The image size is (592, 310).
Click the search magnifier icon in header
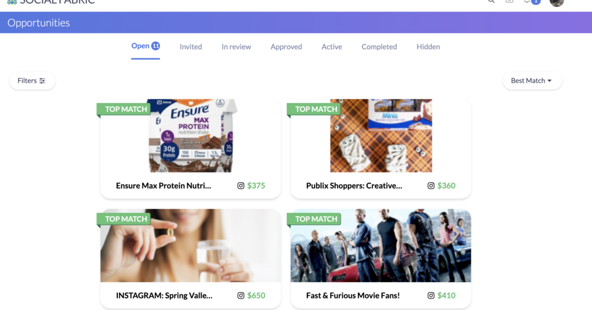[x=491, y=2]
